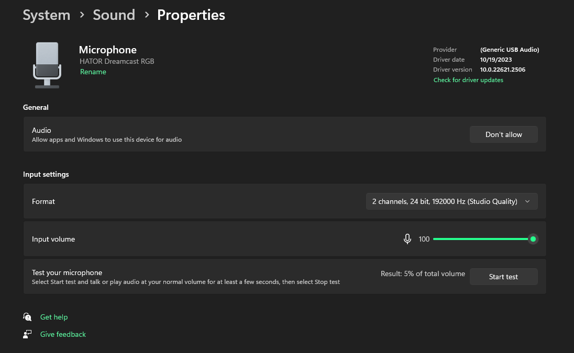Select the Properties breadcrumb title
Screen dimensions: 574x353
pos(191,15)
